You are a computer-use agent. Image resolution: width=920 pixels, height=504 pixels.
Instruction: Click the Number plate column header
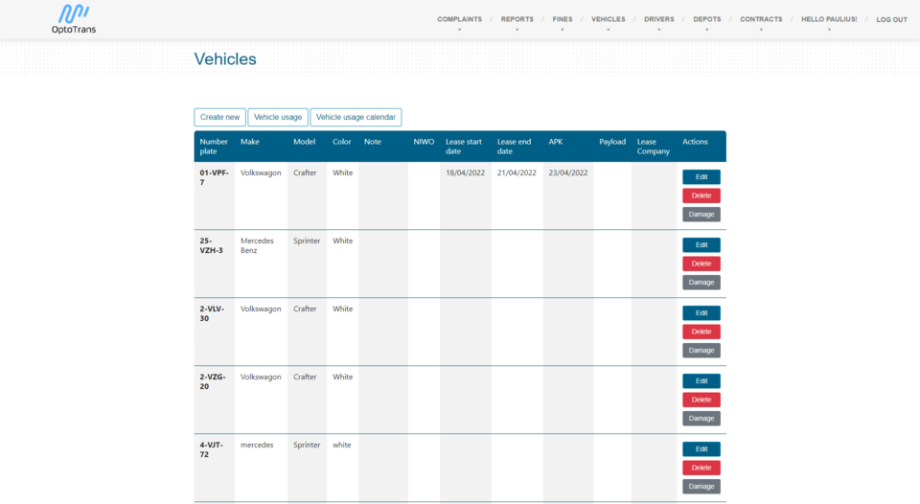[214, 146]
